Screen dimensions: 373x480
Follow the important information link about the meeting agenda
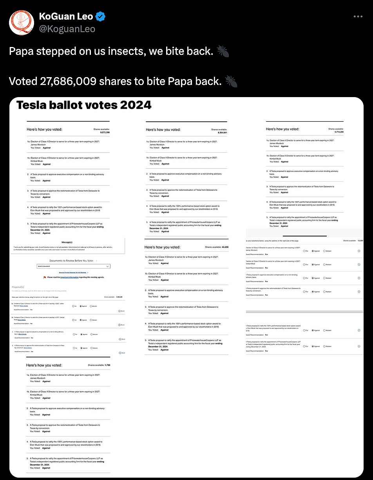point(69,277)
